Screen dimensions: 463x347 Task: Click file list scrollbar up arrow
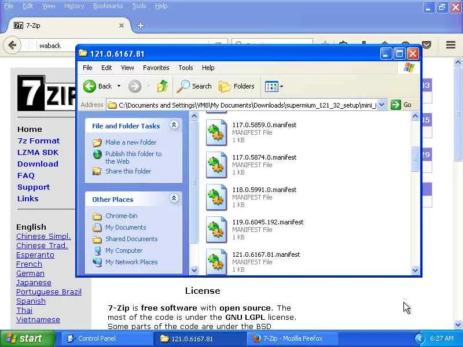(415, 116)
